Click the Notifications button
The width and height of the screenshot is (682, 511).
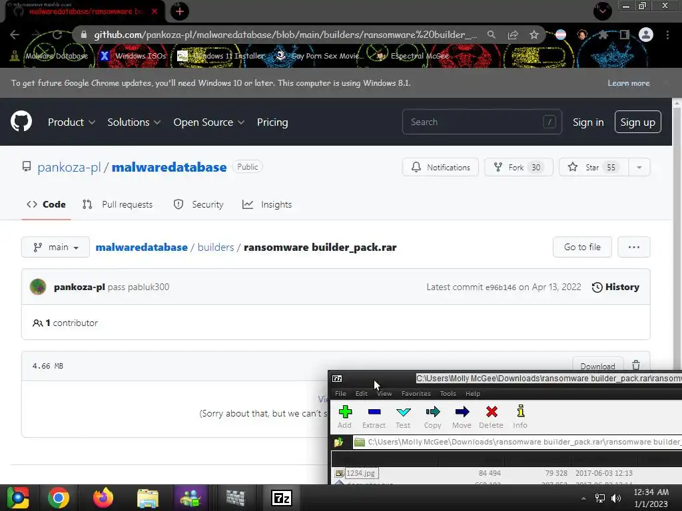pyautogui.click(x=440, y=167)
